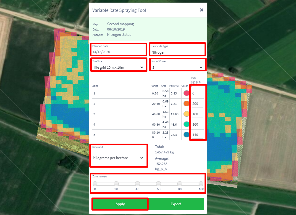This screenshot has width=296, height=215.
Task: Click the zone 4 green color swatch
Action: [186, 124]
